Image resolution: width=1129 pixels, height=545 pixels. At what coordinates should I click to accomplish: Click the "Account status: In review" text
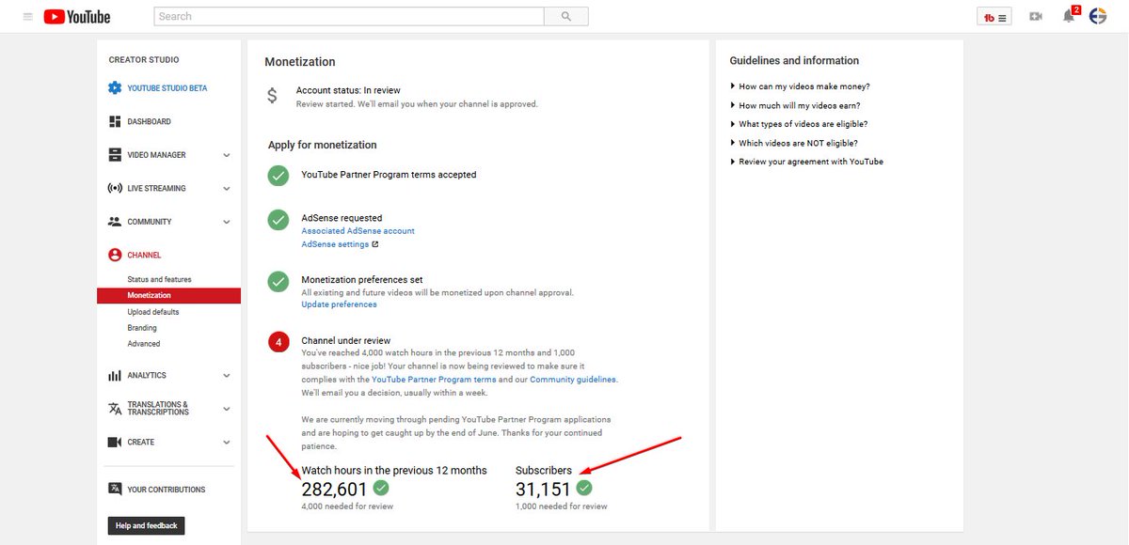tap(348, 90)
